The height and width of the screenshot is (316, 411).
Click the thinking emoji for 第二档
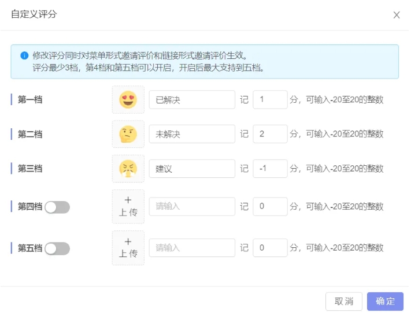point(128,134)
